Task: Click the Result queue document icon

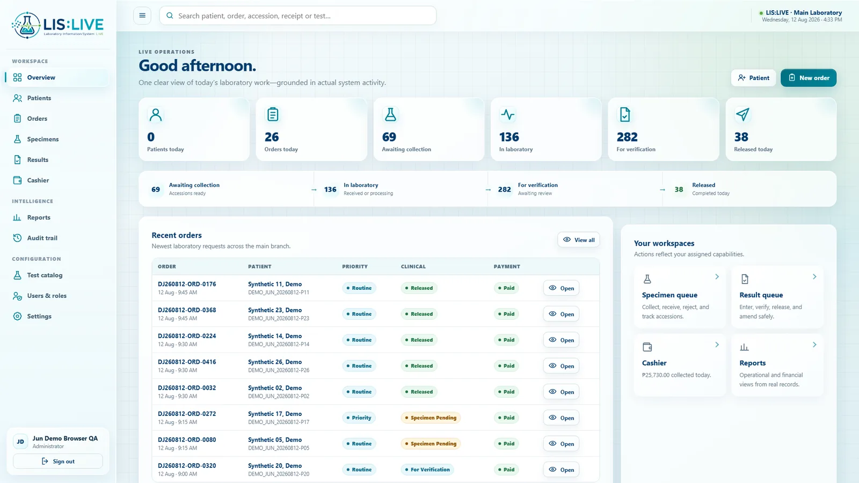Action: click(745, 279)
